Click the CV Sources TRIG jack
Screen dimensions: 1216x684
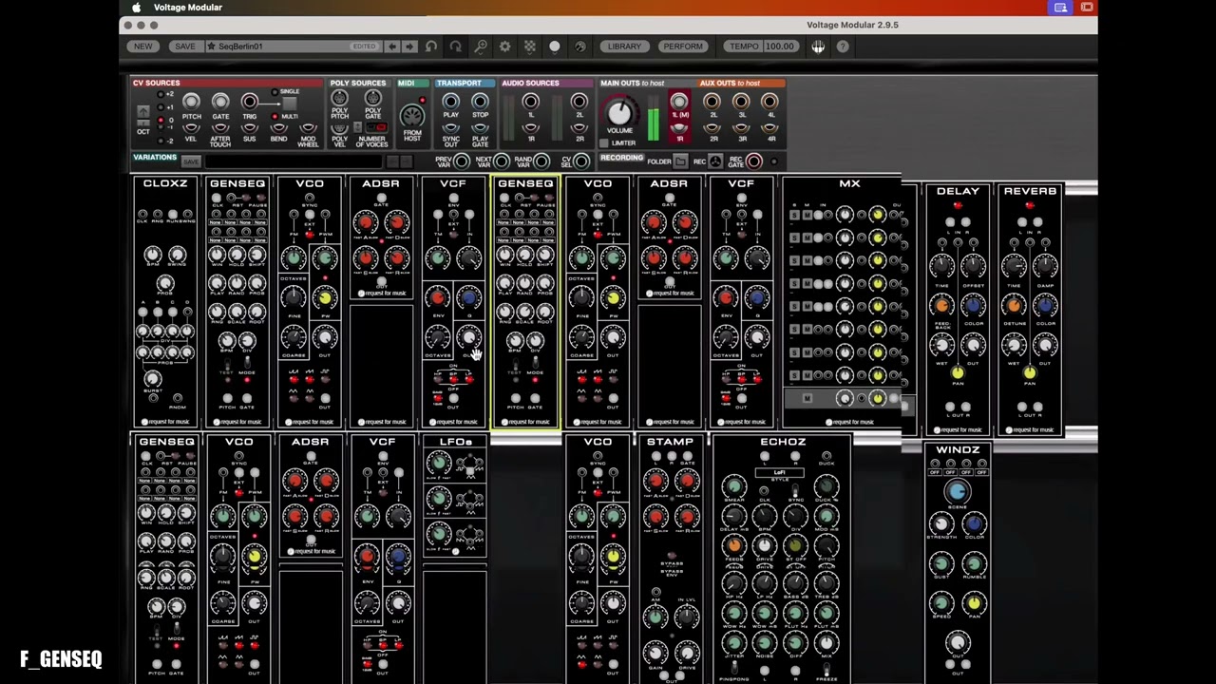[249, 103]
